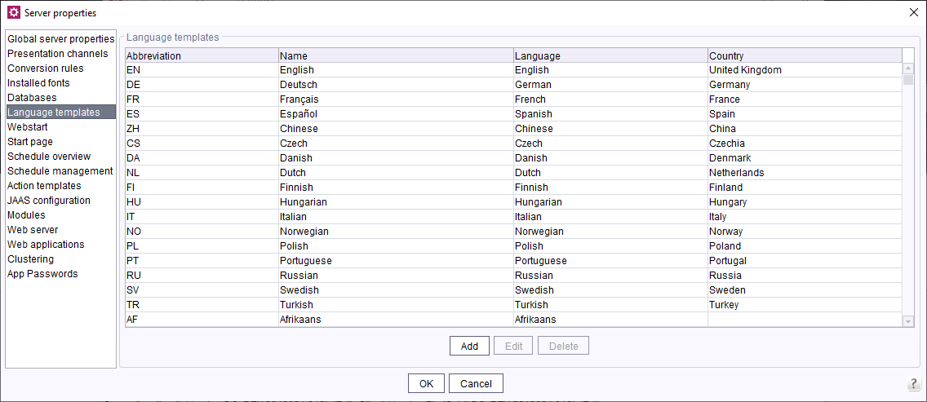
Task: Click the Russia country cell
Action: point(805,276)
